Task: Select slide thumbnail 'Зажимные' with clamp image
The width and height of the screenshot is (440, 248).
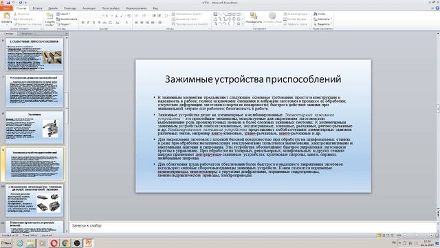Action: click(34, 127)
